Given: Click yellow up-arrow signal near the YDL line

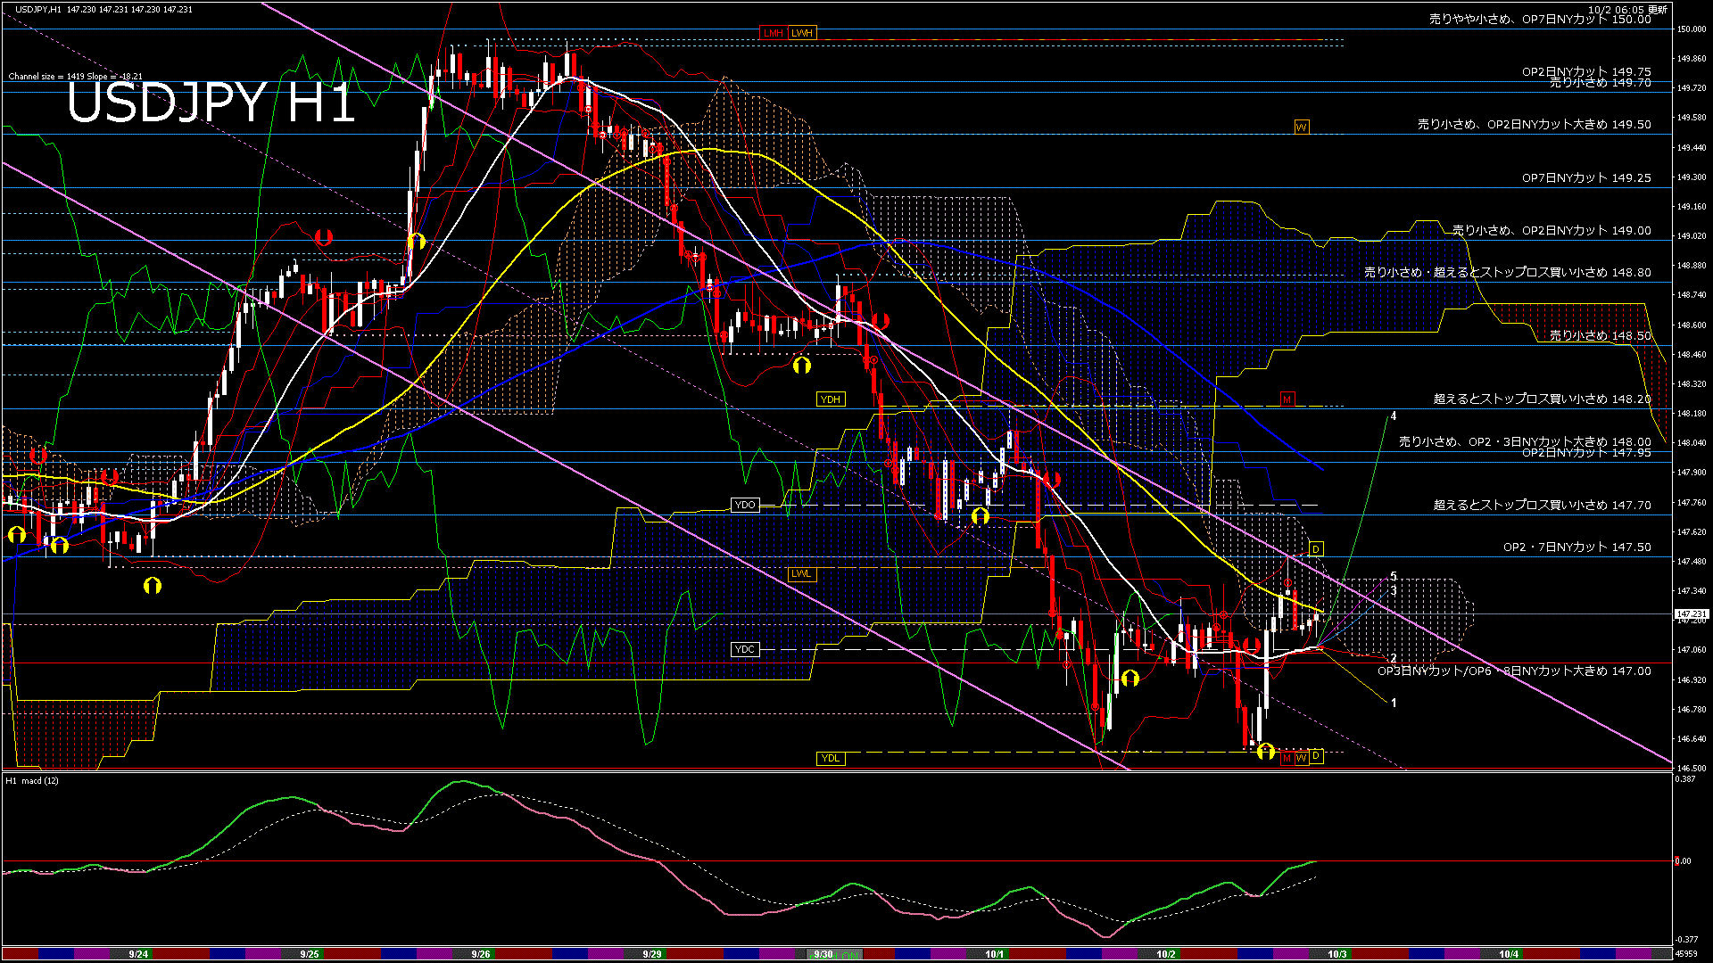Looking at the screenshot, I should tap(1265, 753).
